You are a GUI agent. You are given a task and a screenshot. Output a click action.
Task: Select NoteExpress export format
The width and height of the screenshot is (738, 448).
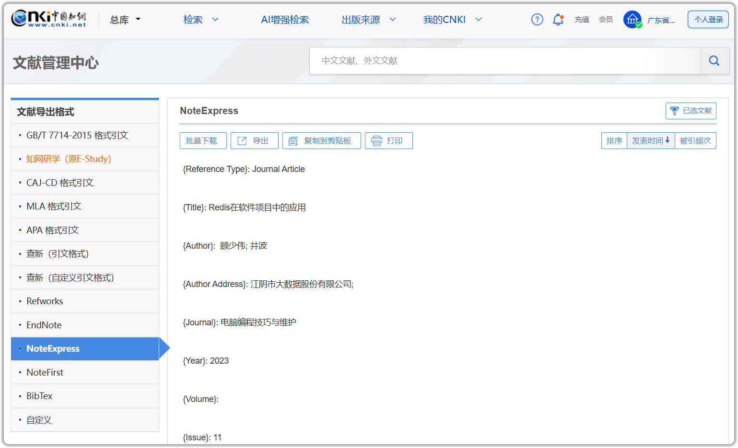click(x=85, y=349)
